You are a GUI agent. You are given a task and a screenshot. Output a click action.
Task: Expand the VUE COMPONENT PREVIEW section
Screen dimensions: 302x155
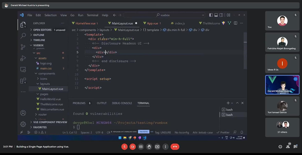(x=49, y=122)
